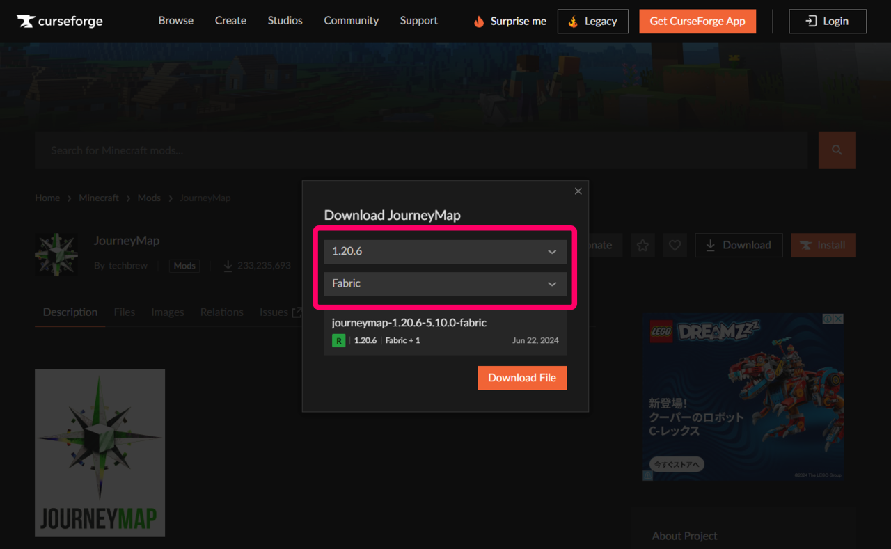This screenshot has width=891, height=549.
Task: Close the ad using its X icon
Action: 838,319
